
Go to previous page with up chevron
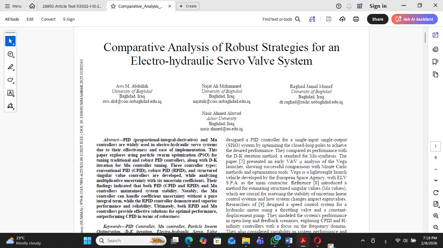436,169
